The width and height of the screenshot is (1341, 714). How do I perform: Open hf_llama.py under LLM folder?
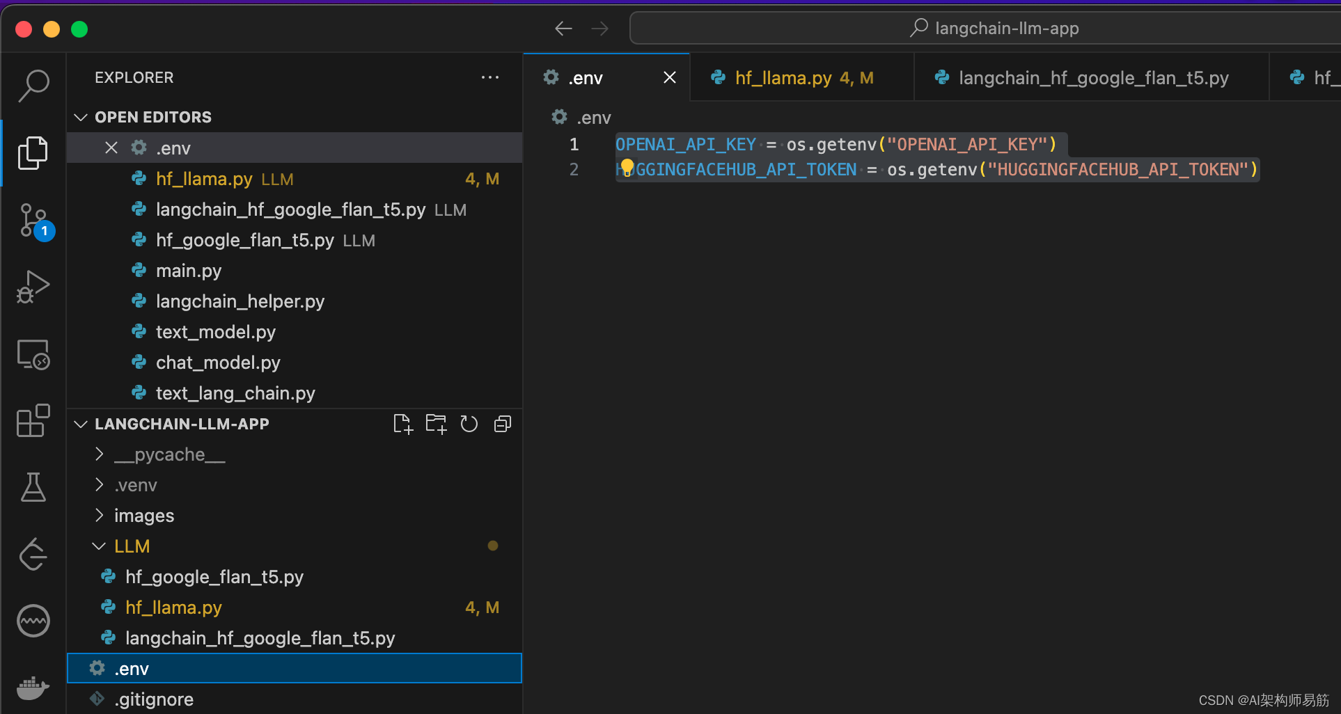pyautogui.click(x=294, y=608)
